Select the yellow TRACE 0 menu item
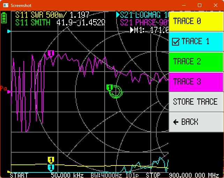The height and width of the screenshot is (178, 224). [196, 22]
